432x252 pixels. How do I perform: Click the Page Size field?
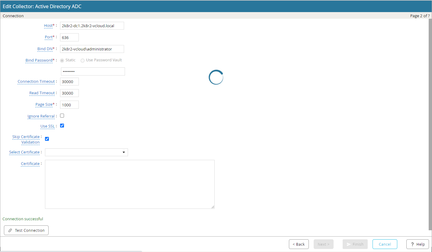pos(69,105)
